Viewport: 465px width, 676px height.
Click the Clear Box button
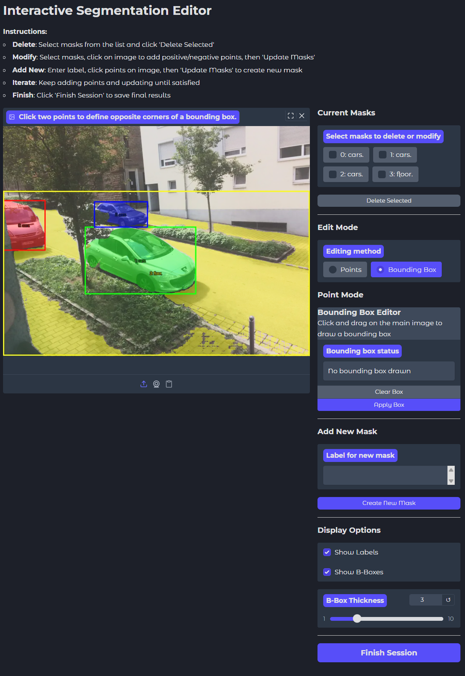389,392
